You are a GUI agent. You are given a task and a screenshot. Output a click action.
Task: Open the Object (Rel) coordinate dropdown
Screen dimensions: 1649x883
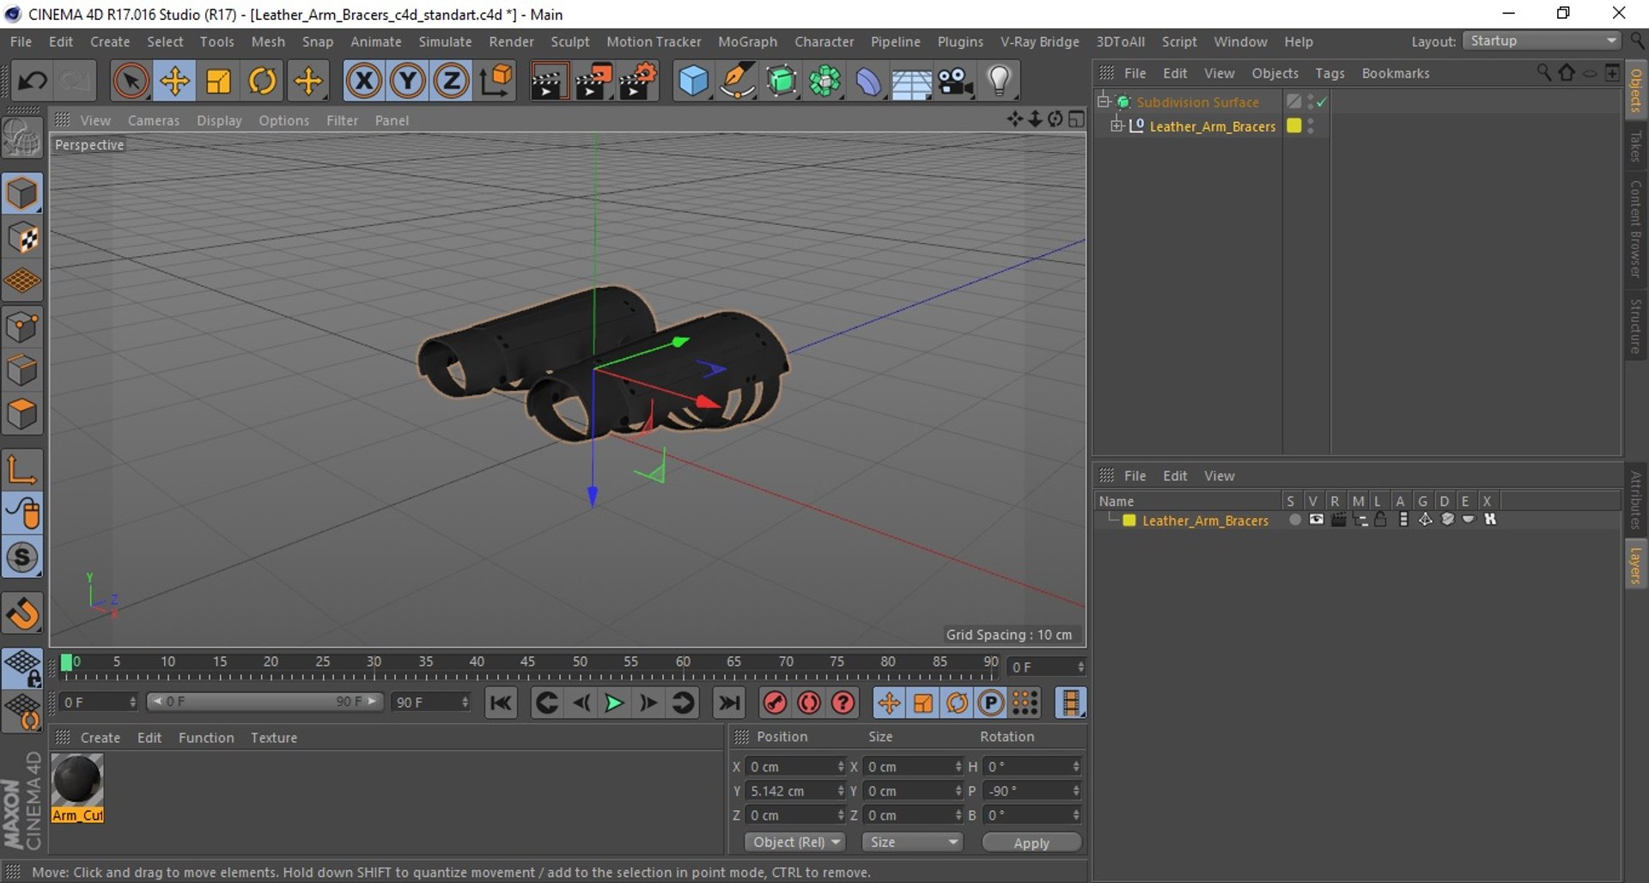click(x=795, y=842)
